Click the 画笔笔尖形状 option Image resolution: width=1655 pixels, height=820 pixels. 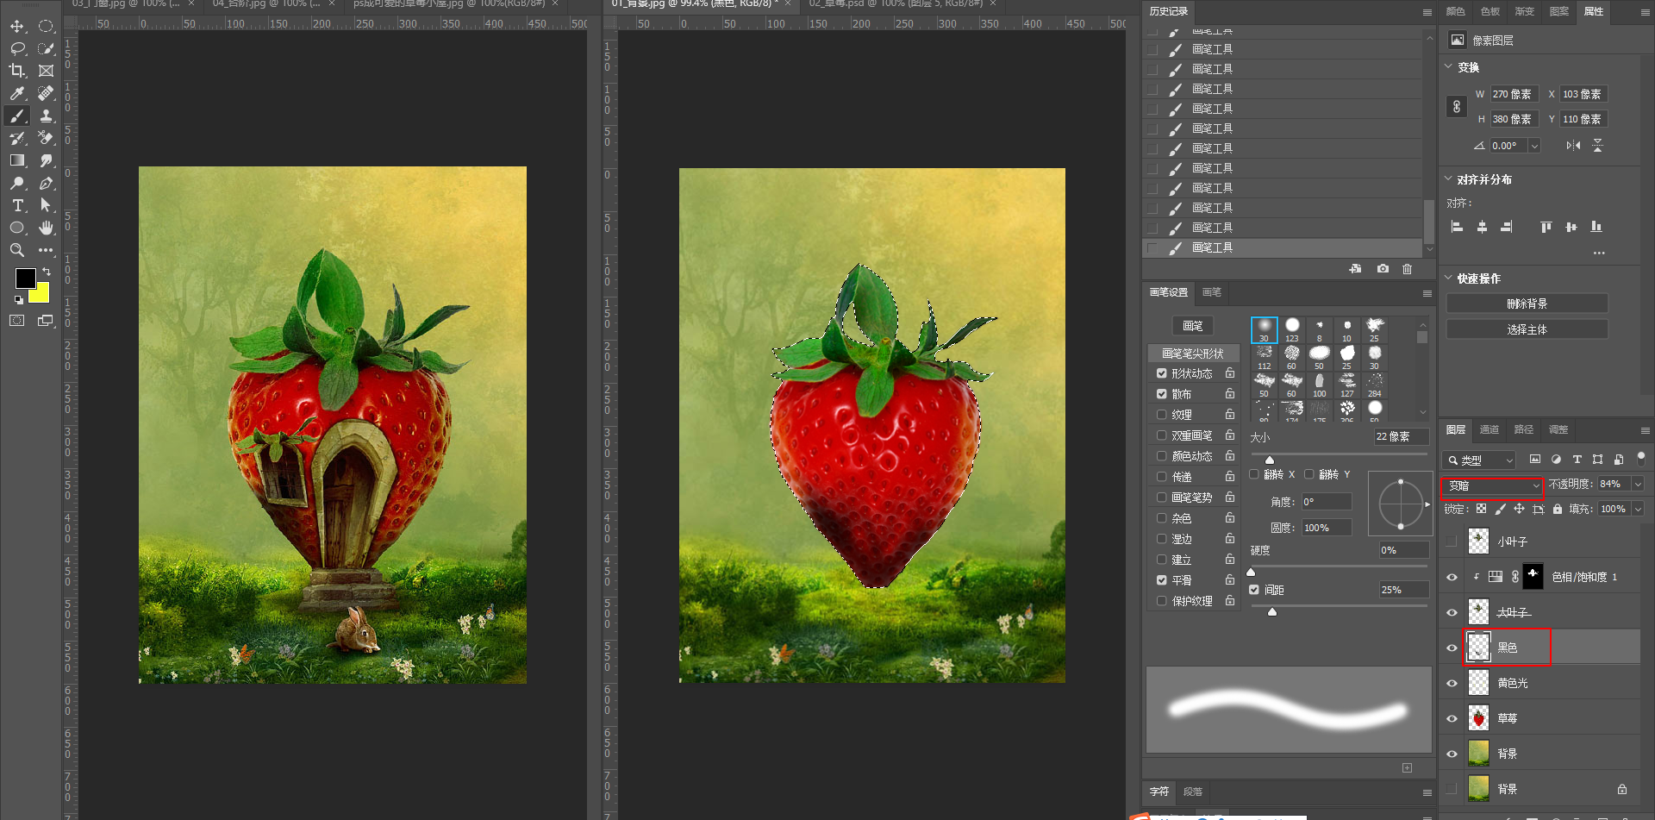point(1194,354)
